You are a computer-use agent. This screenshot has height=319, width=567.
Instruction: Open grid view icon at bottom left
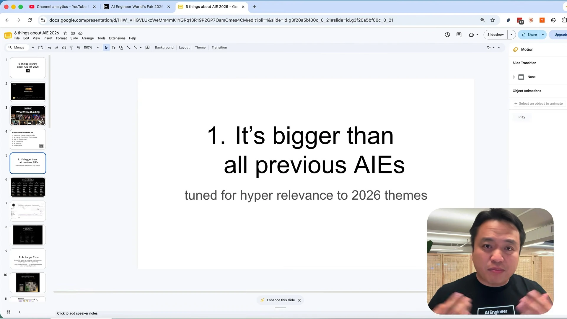pos(9,312)
